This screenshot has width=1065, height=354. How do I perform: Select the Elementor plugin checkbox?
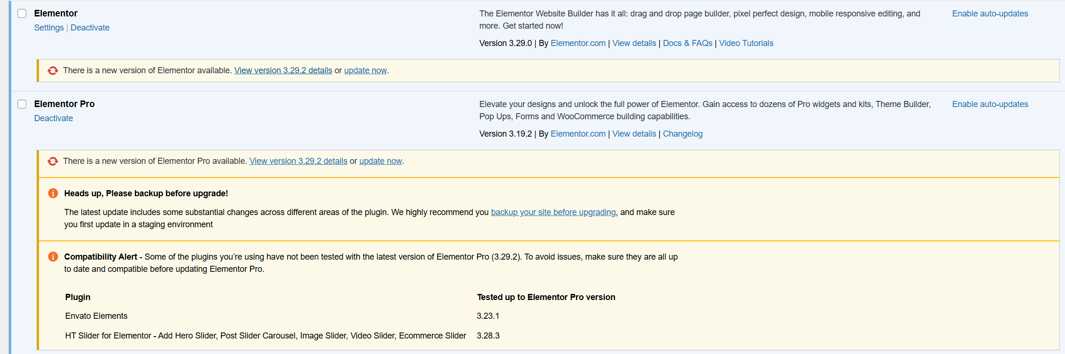(x=22, y=13)
